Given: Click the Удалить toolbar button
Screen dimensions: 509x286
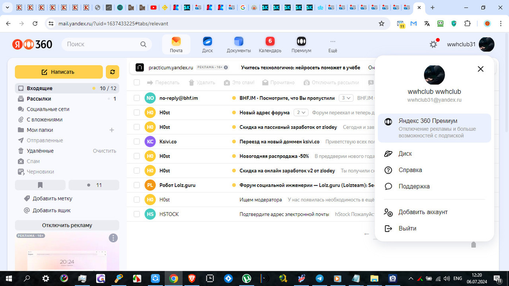Looking at the screenshot, I should pos(202,83).
